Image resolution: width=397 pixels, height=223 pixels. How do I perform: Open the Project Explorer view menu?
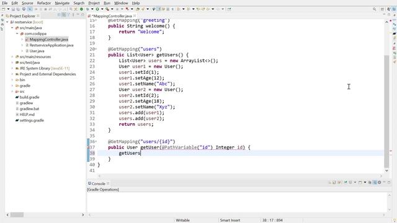pyautogui.click(x=73, y=15)
